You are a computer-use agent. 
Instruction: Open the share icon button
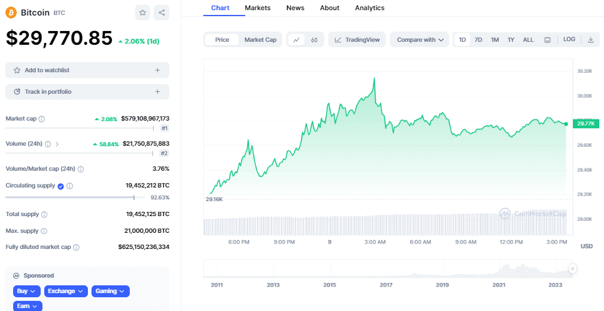coord(161,13)
